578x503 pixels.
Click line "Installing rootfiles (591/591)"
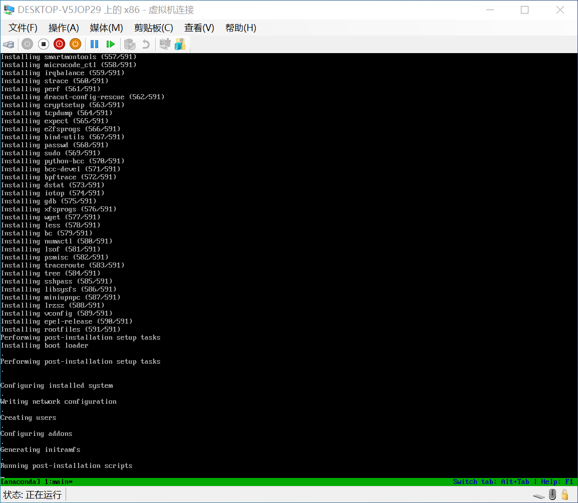coord(61,329)
